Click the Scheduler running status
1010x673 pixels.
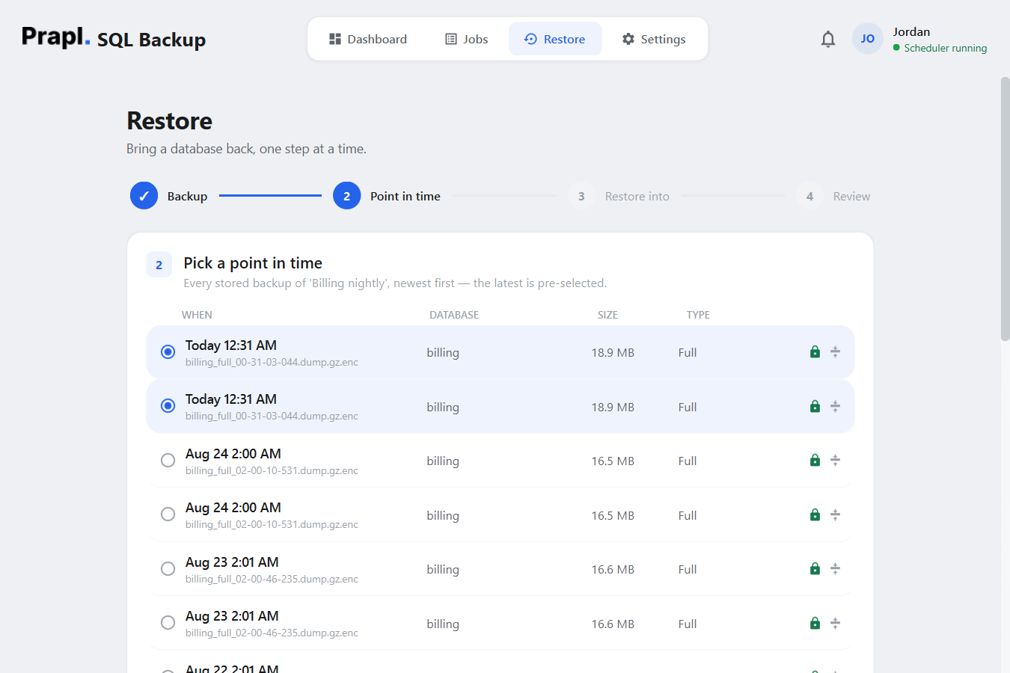(940, 48)
